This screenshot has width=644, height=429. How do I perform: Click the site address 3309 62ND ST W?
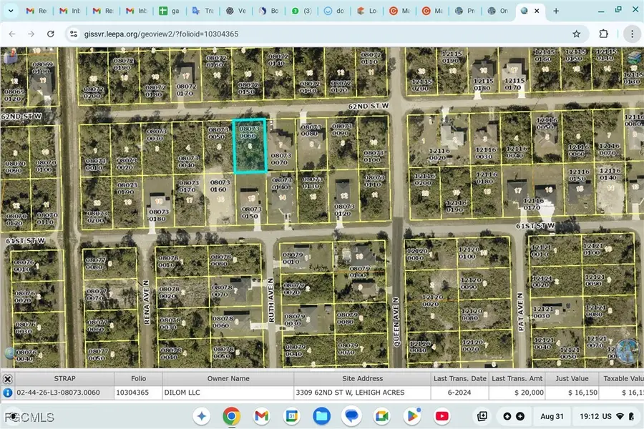point(349,392)
